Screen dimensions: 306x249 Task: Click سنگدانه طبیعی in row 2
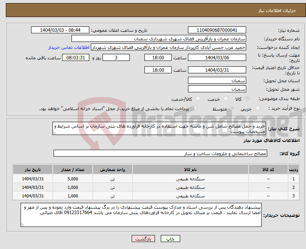click(190, 187)
